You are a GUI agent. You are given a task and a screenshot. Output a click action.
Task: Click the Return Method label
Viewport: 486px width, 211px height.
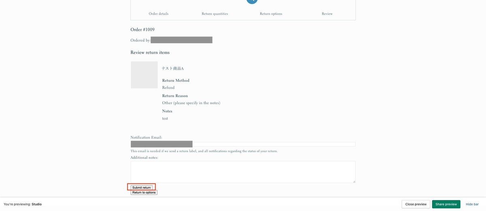[176, 80]
